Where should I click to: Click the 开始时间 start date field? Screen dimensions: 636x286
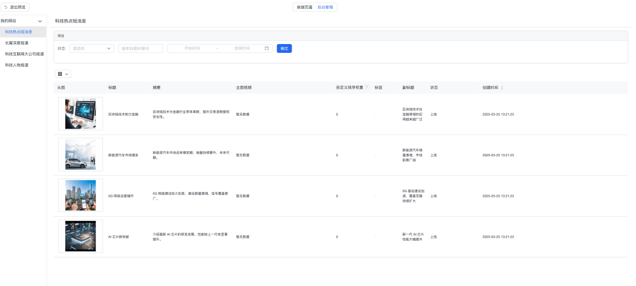192,48
